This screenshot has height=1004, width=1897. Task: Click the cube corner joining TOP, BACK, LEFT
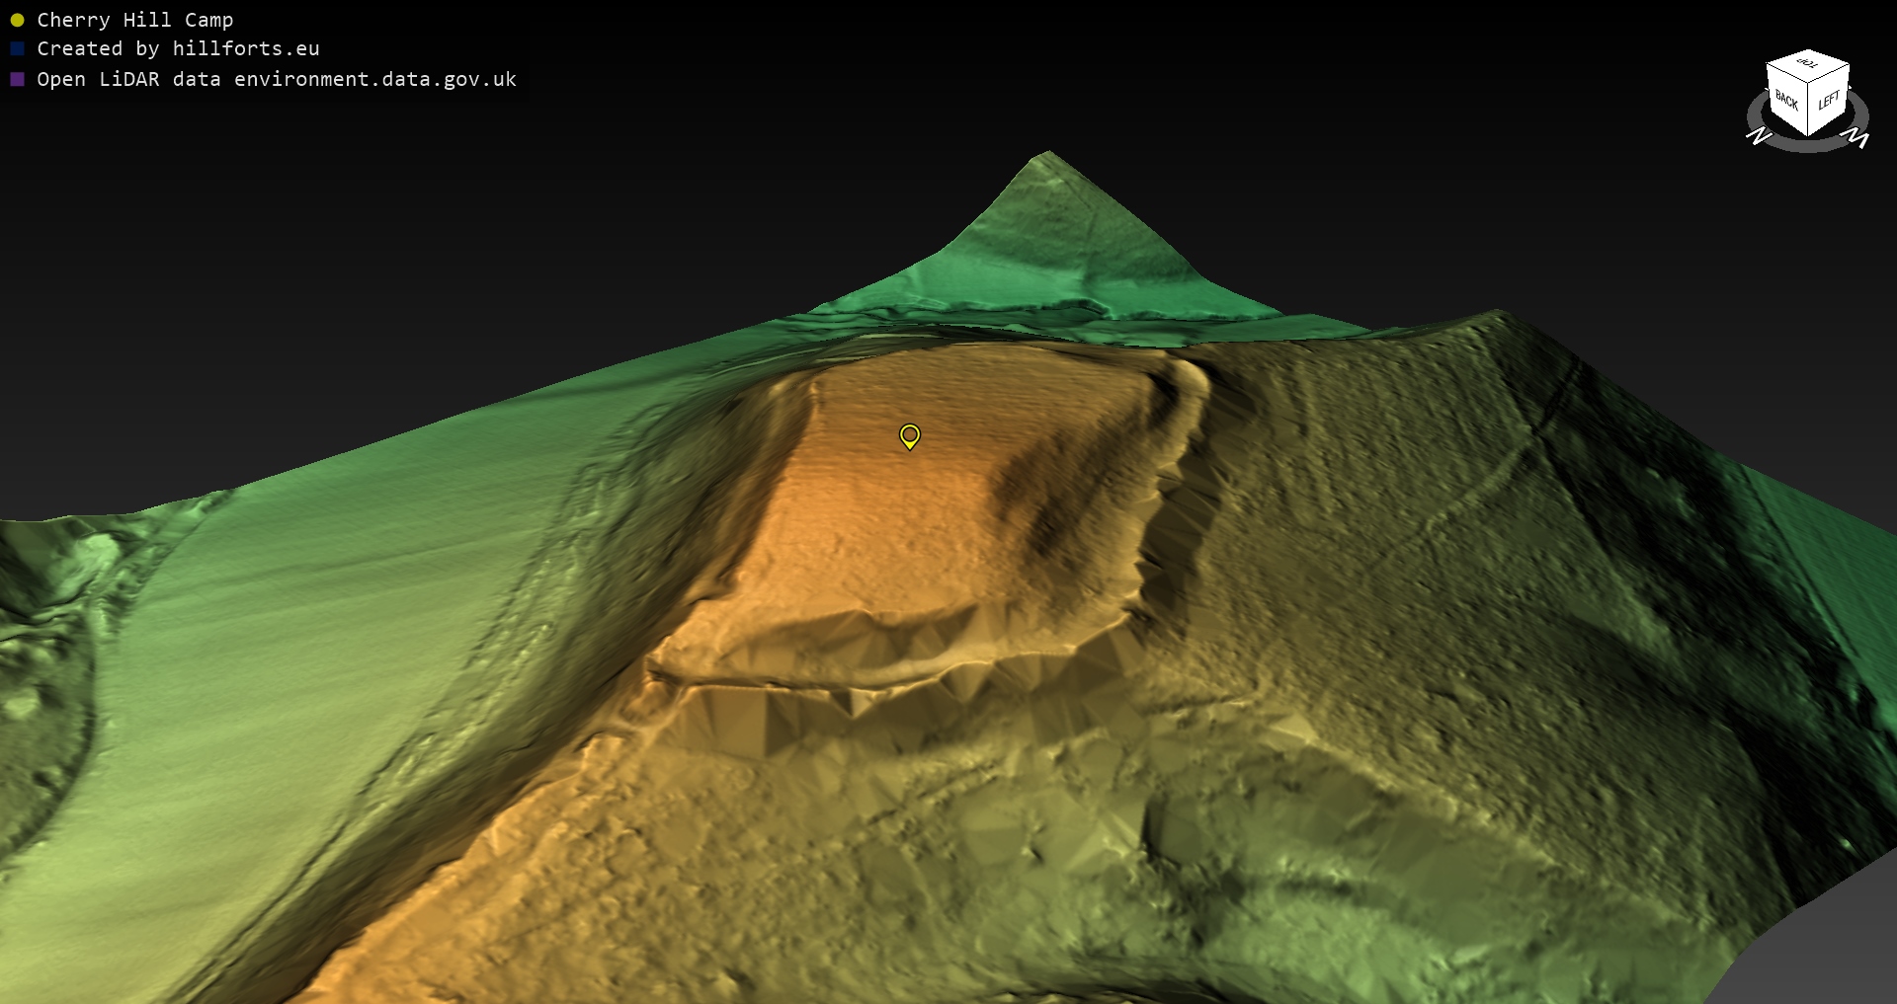tap(1808, 84)
